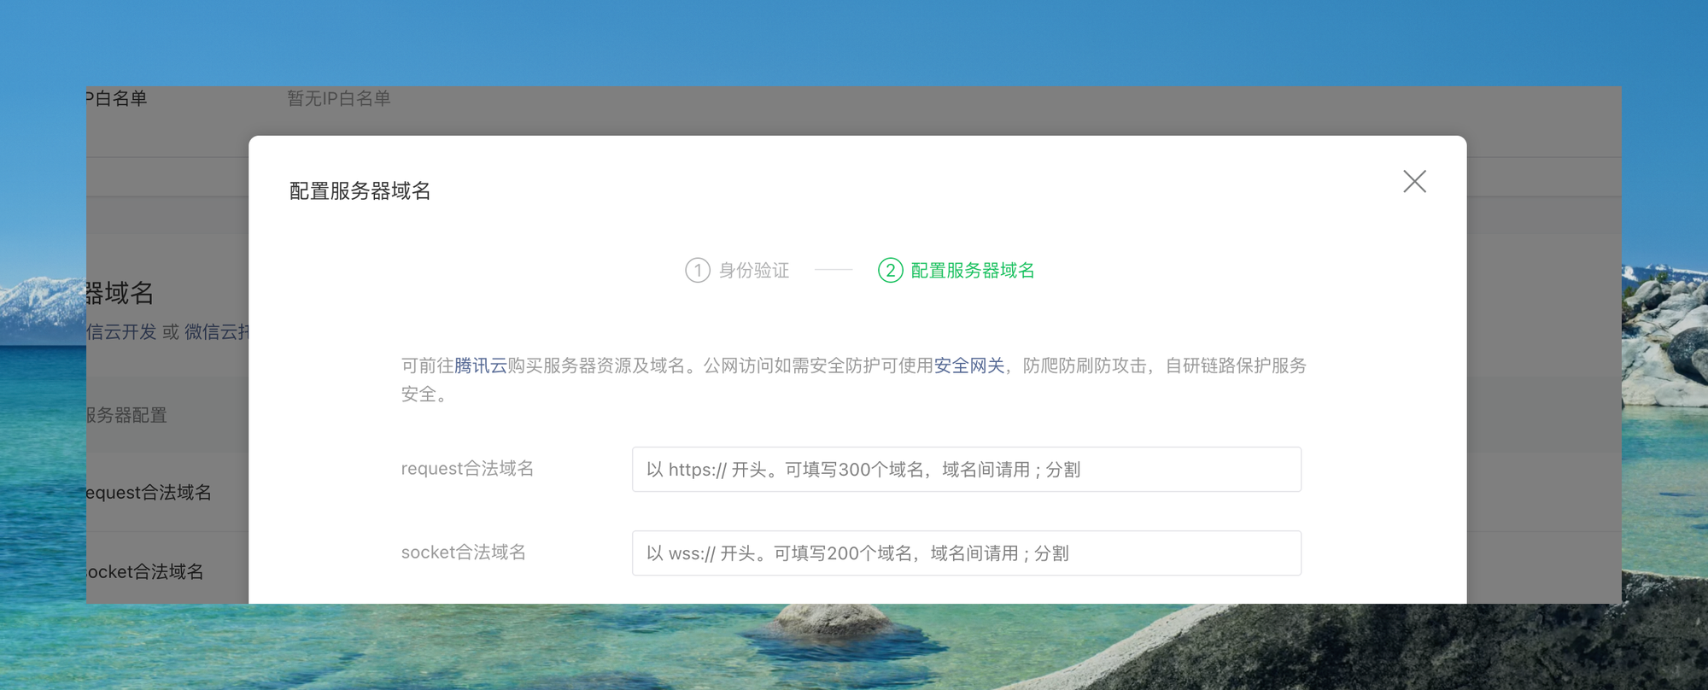The width and height of the screenshot is (1708, 690).
Task: Click the 暂无IP白名单 text behind the dialog
Action: (338, 98)
